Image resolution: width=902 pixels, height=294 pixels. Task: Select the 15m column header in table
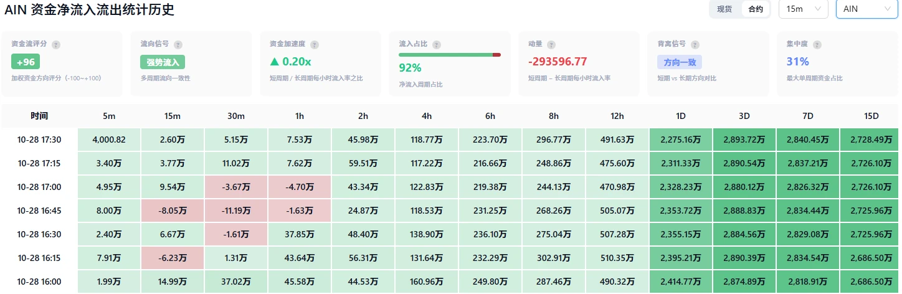click(x=173, y=116)
